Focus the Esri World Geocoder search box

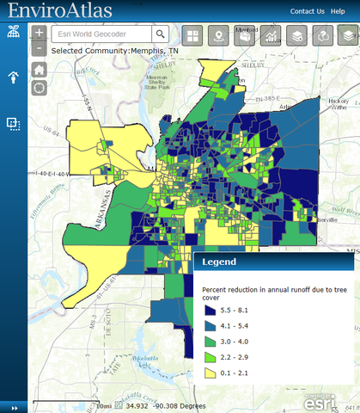[101, 34]
